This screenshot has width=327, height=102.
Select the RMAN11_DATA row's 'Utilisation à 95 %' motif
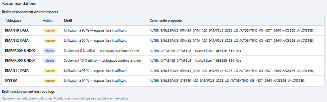[x=95, y=71]
